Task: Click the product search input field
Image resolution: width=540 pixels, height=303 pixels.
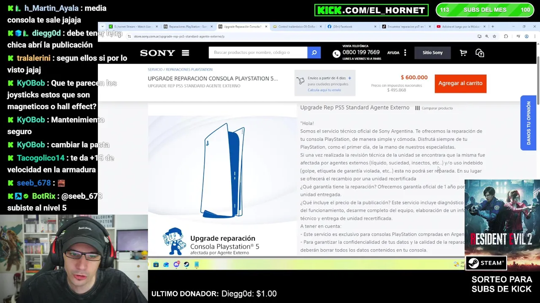Action: pyautogui.click(x=258, y=53)
